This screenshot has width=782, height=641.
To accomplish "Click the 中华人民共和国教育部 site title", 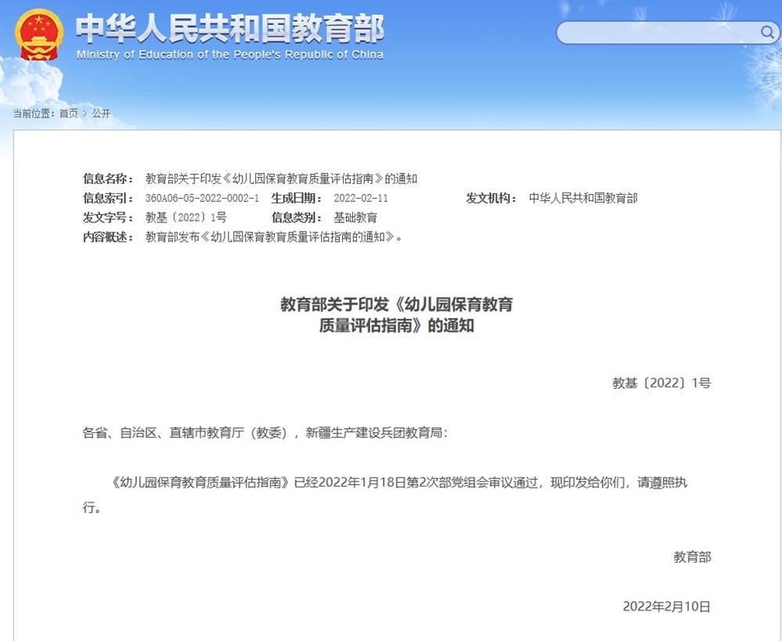I will pyautogui.click(x=230, y=28).
